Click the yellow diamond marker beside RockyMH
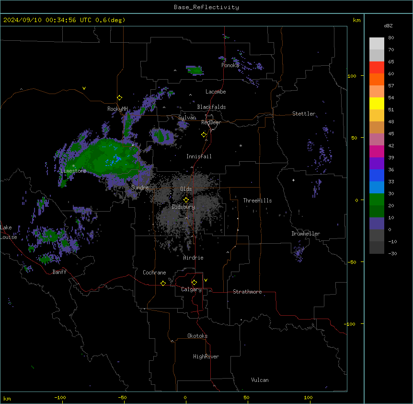 click(x=119, y=98)
